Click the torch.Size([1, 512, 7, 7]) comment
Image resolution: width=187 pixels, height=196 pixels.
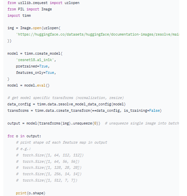click(x=47, y=180)
